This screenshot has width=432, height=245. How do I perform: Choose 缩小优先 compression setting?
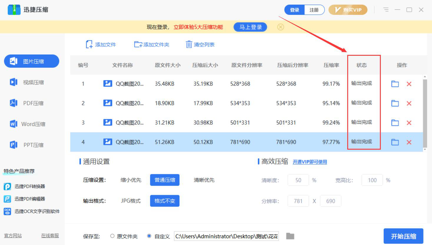(x=131, y=180)
